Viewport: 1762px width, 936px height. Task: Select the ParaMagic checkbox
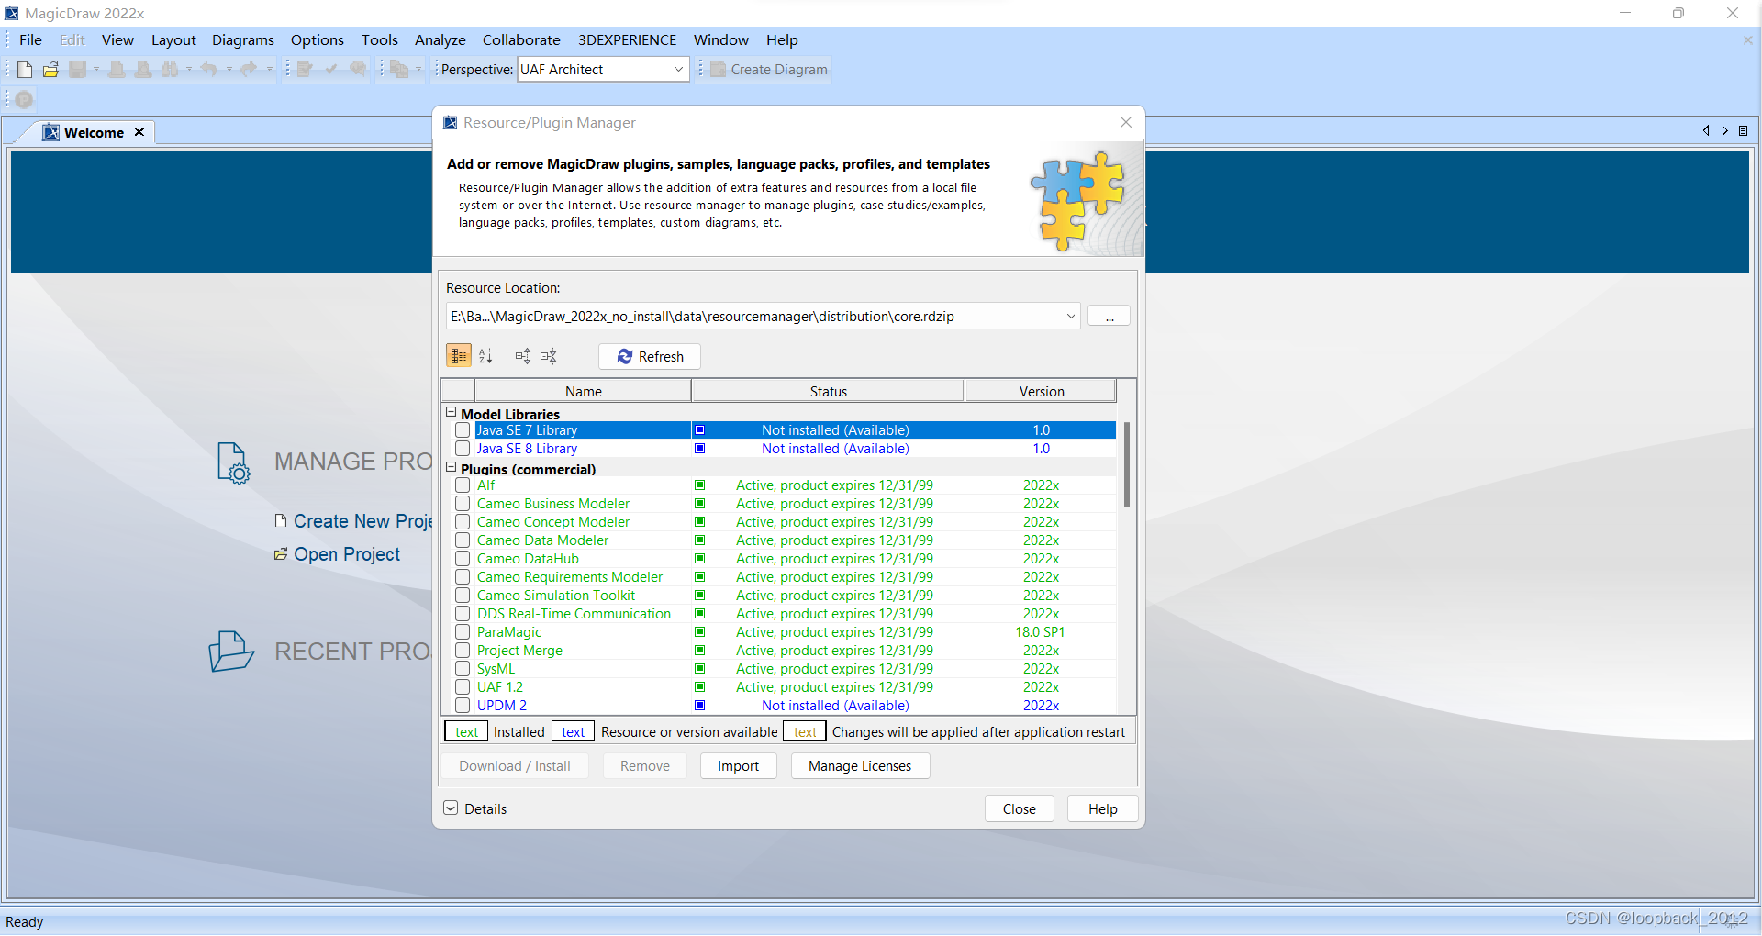click(463, 632)
